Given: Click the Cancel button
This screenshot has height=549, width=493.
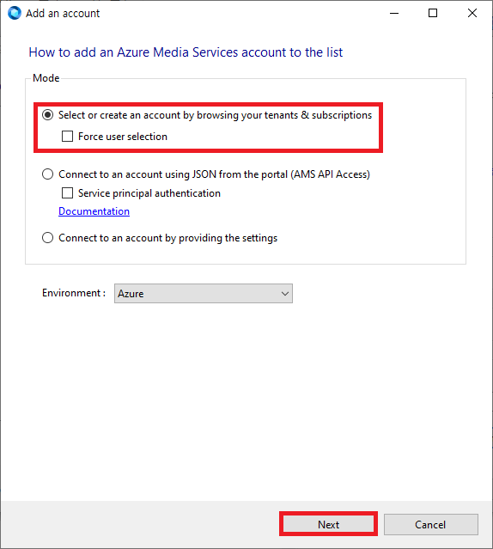Looking at the screenshot, I should tap(430, 524).
